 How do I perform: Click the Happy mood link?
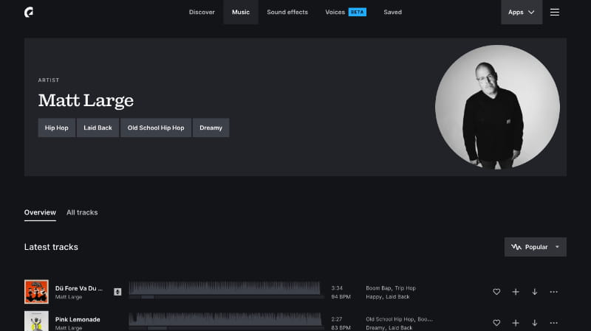(x=374, y=297)
